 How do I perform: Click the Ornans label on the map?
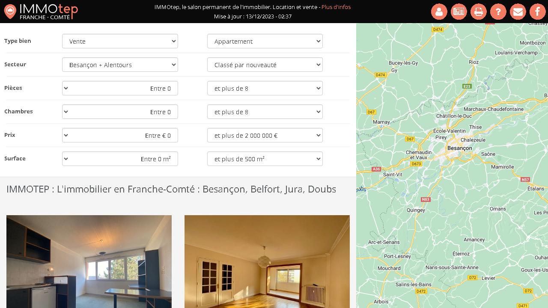[x=497, y=209]
